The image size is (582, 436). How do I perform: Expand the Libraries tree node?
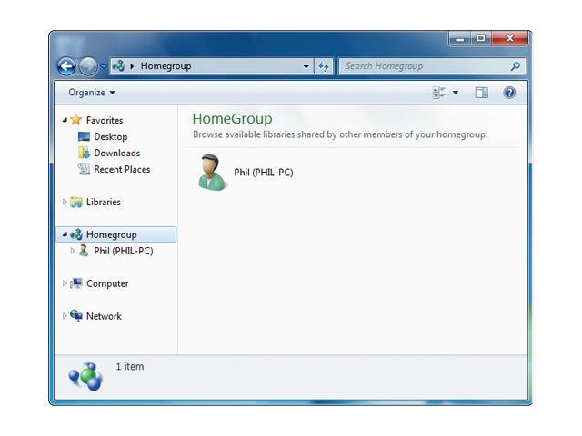point(65,202)
